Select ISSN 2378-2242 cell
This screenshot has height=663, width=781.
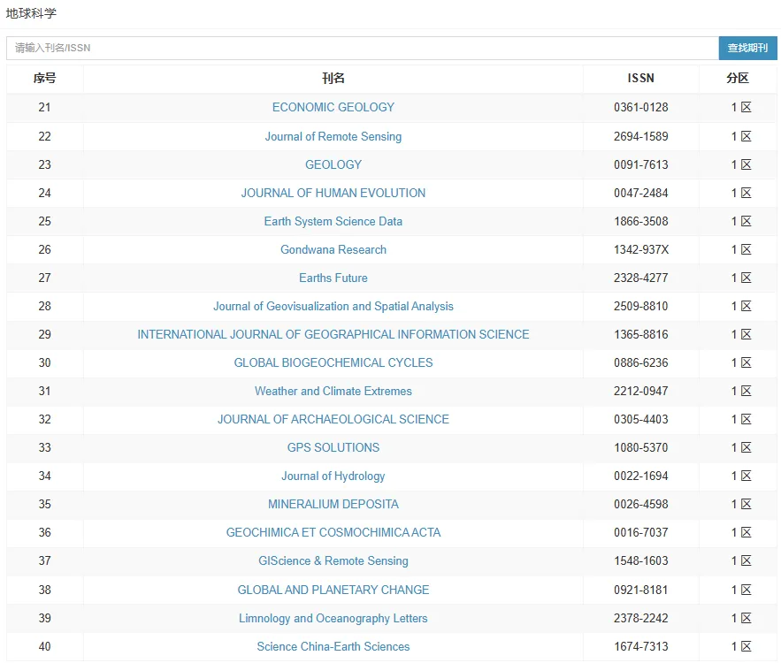point(641,618)
